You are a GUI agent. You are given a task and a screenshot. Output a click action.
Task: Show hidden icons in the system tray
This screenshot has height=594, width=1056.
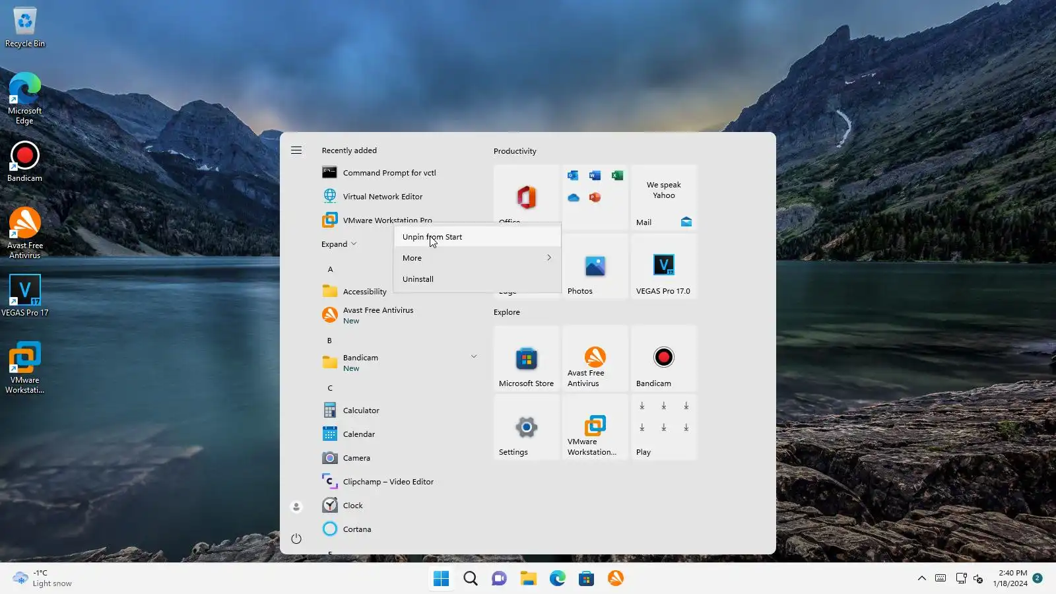[x=922, y=578]
